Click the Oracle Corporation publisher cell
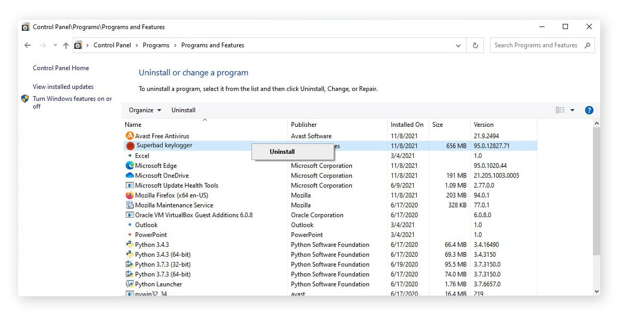622x317 pixels. click(x=317, y=215)
